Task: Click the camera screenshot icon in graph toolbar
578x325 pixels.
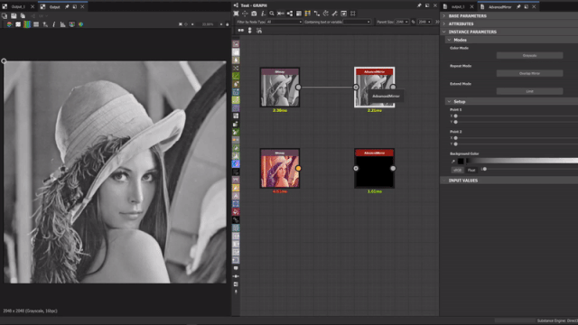Action: coord(254,14)
